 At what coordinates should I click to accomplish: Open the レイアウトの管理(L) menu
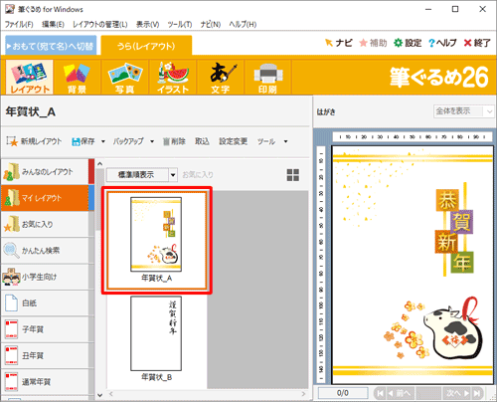point(100,24)
